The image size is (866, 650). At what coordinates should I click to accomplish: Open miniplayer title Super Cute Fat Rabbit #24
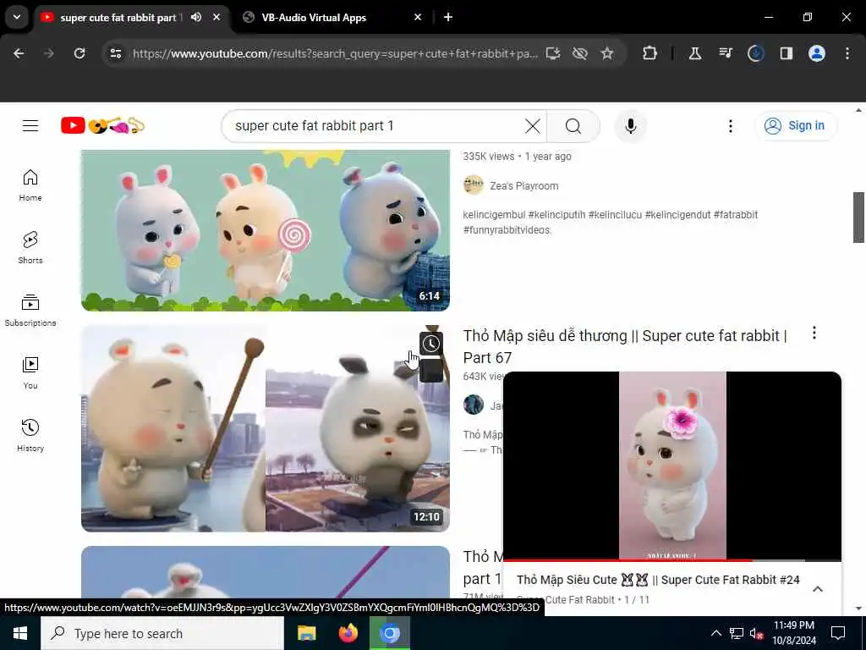[x=658, y=580]
